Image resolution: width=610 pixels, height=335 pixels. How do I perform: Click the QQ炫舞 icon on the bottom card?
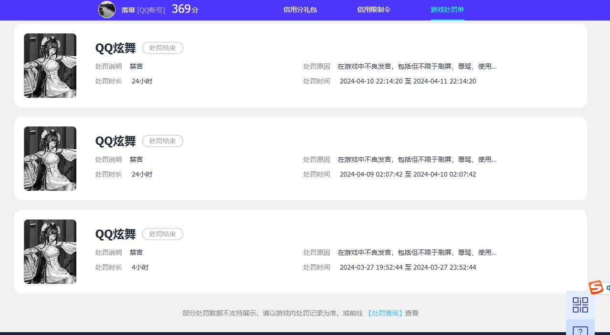tap(50, 251)
